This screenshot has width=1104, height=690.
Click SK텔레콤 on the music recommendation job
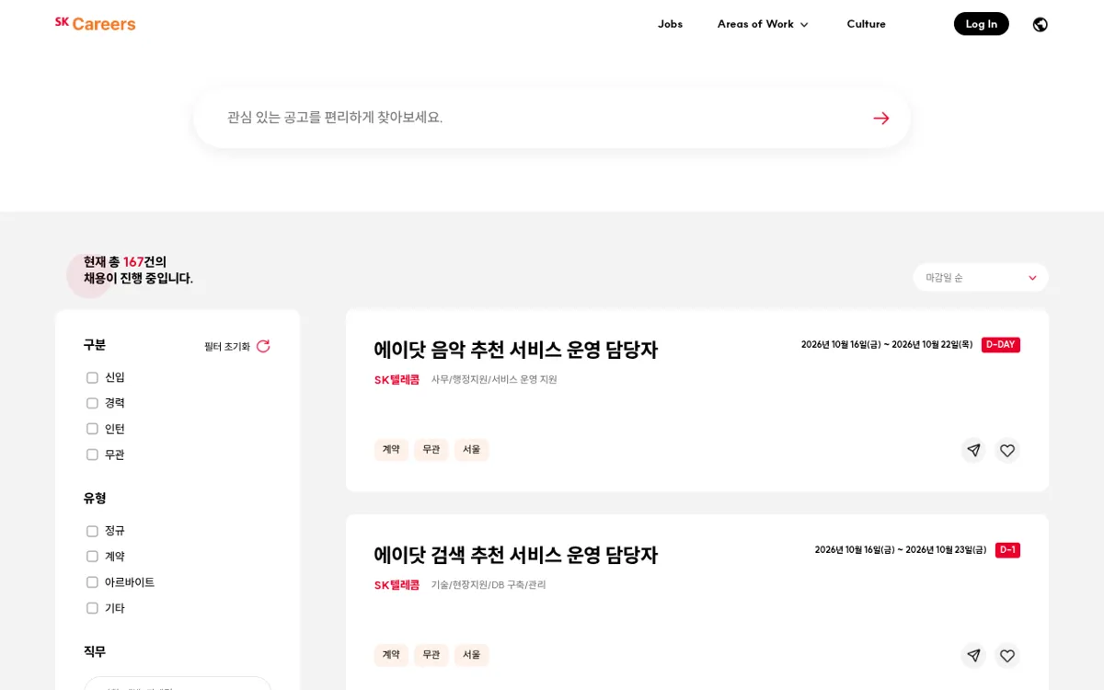(397, 380)
